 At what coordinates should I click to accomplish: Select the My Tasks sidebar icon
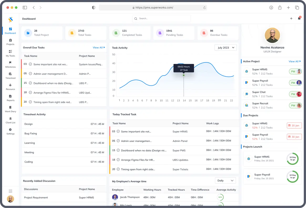pos(10,54)
